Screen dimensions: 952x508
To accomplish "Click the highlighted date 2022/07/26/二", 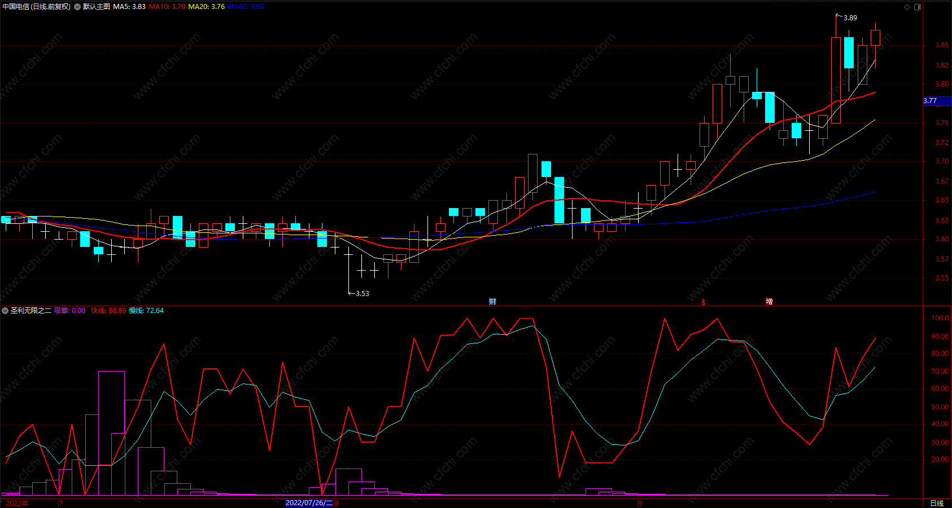I will point(309,503).
